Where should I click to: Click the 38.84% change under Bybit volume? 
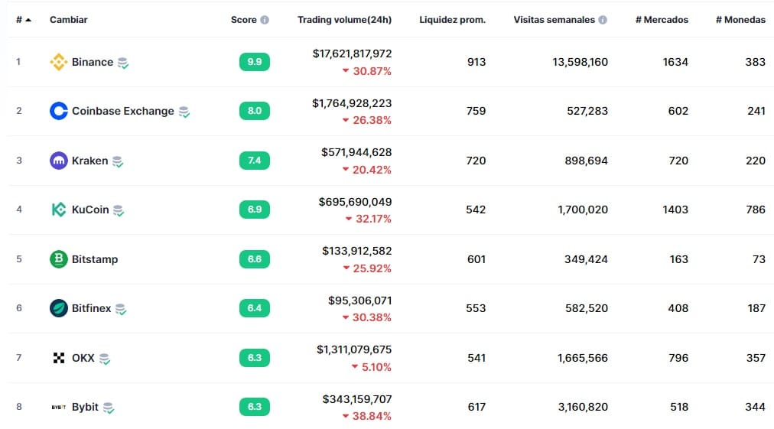coord(367,416)
